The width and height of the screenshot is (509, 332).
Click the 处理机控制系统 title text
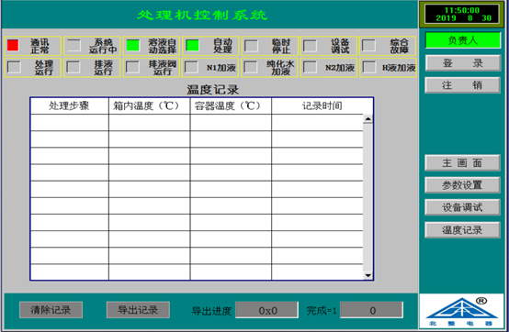coord(202,16)
